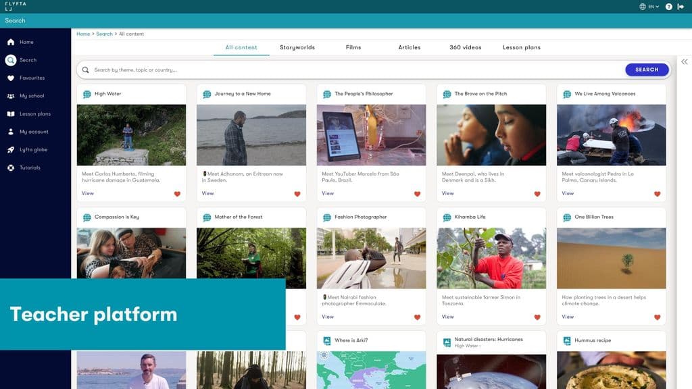Click the storyworld icon beside High Water
The width and height of the screenshot is (692, 389).
tap(87, 94)
